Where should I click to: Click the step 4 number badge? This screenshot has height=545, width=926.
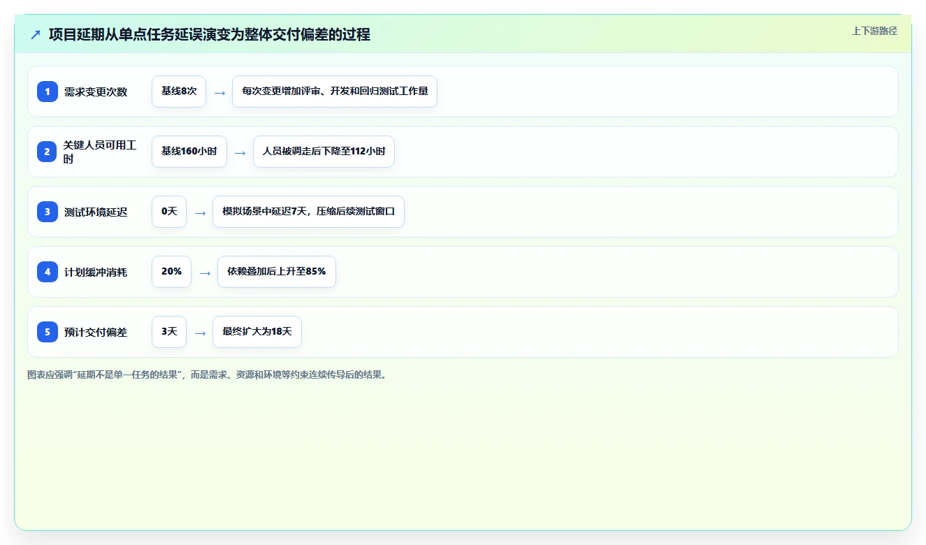pos(48,272)
